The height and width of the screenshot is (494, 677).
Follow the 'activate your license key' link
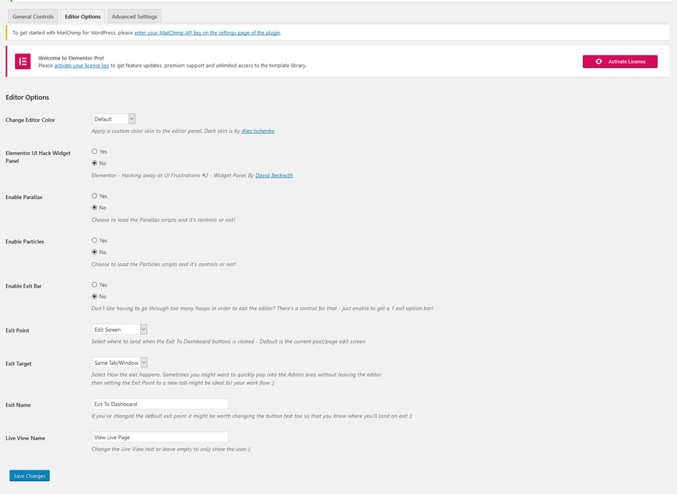click(81, 66)
